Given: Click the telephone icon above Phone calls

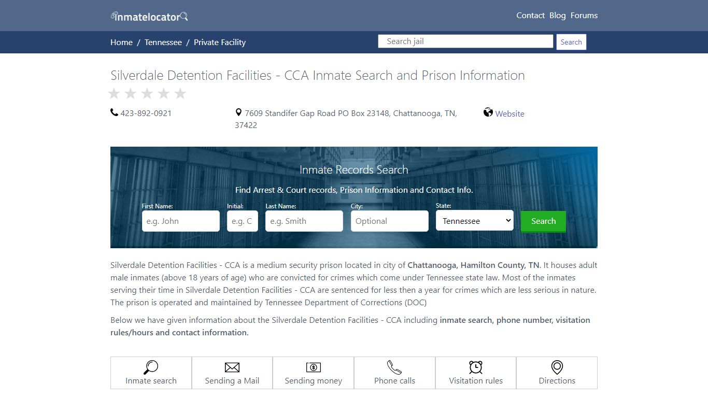Looking at the screenshot, I should click(x=394, y=367).
